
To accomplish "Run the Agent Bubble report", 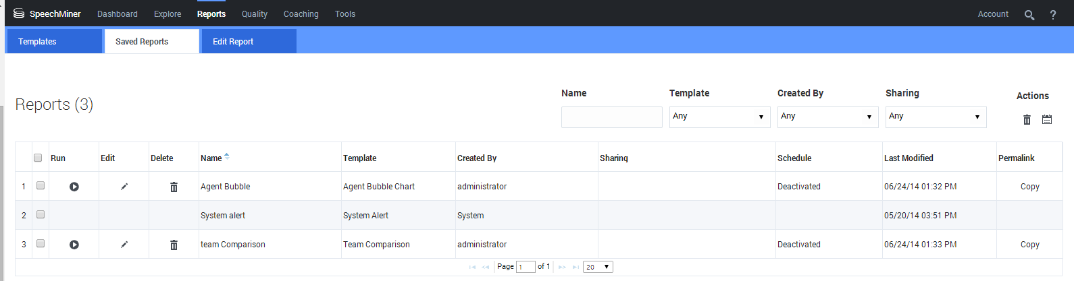I will [x=74, y=187].
